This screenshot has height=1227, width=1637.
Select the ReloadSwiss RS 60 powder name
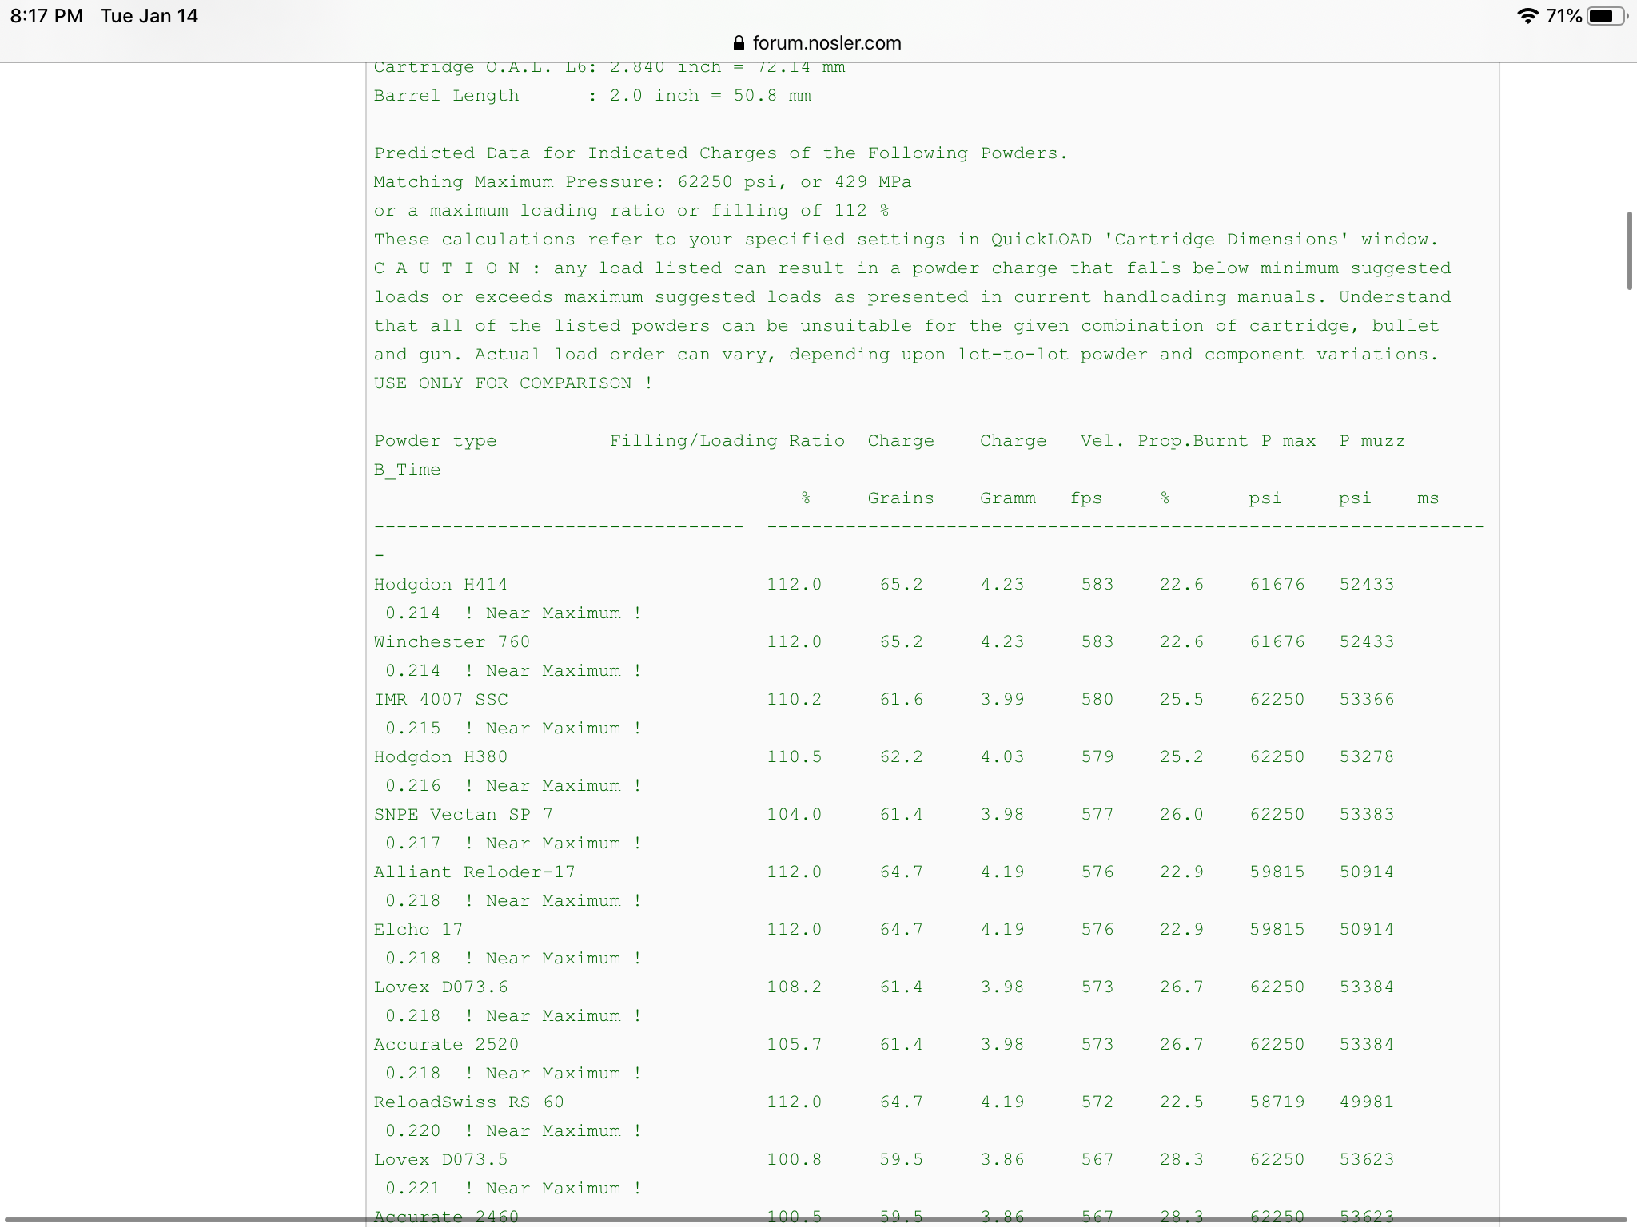[x=468, y=1102]
